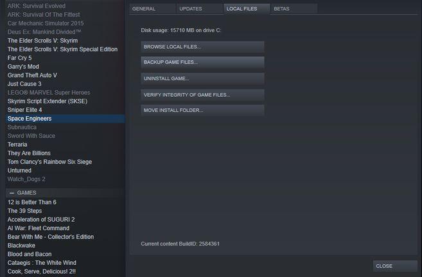Select Acceleration of SUGURI 2
The width and height of the screenshot is (422, 277).
click(41, 219)
